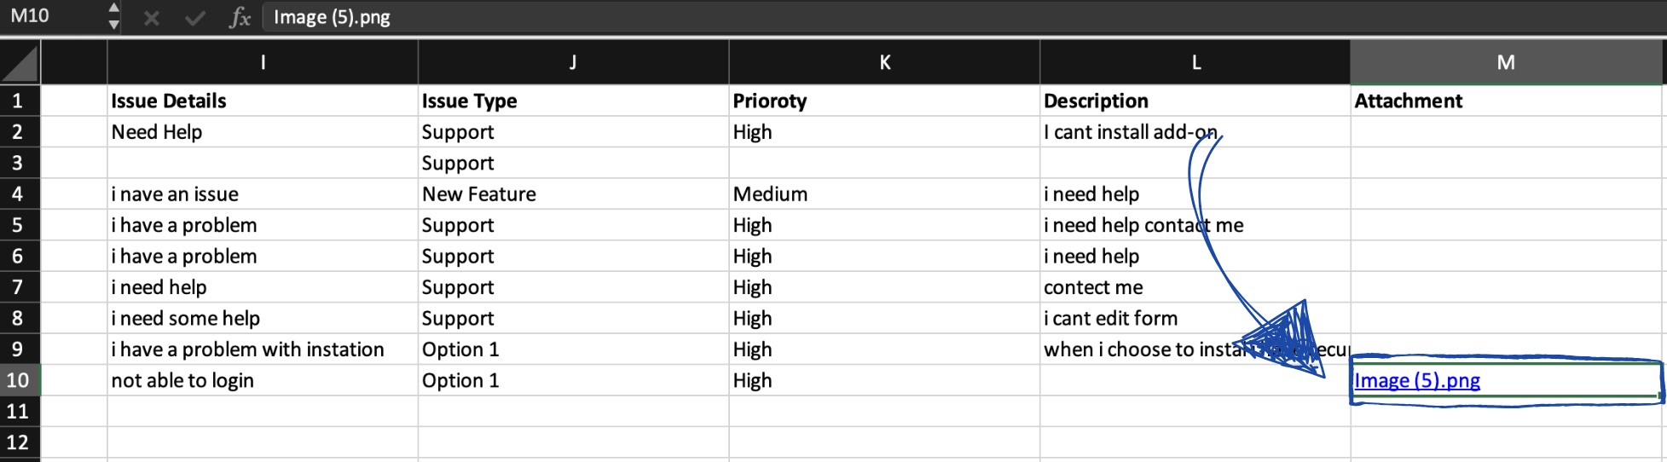Screen dimensions: 1667x462
Task: Select column J header
Action: click(x=573, y=62)
